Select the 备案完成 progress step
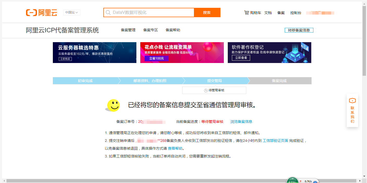The height and width of the screenshot is (183, 367). click(x=279, y=81)
